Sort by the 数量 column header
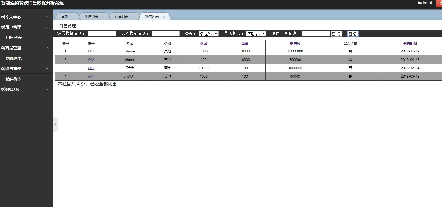The image size is (442, 207). tap(204, 44)
